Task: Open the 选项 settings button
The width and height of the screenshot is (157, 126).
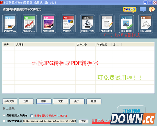Action: 26,101
